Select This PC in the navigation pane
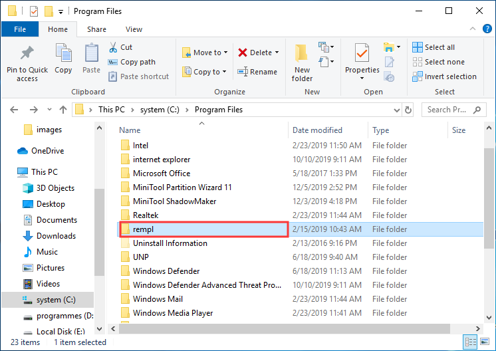The width and height of the screenshot is (496, 351). [x=37, y=172]
